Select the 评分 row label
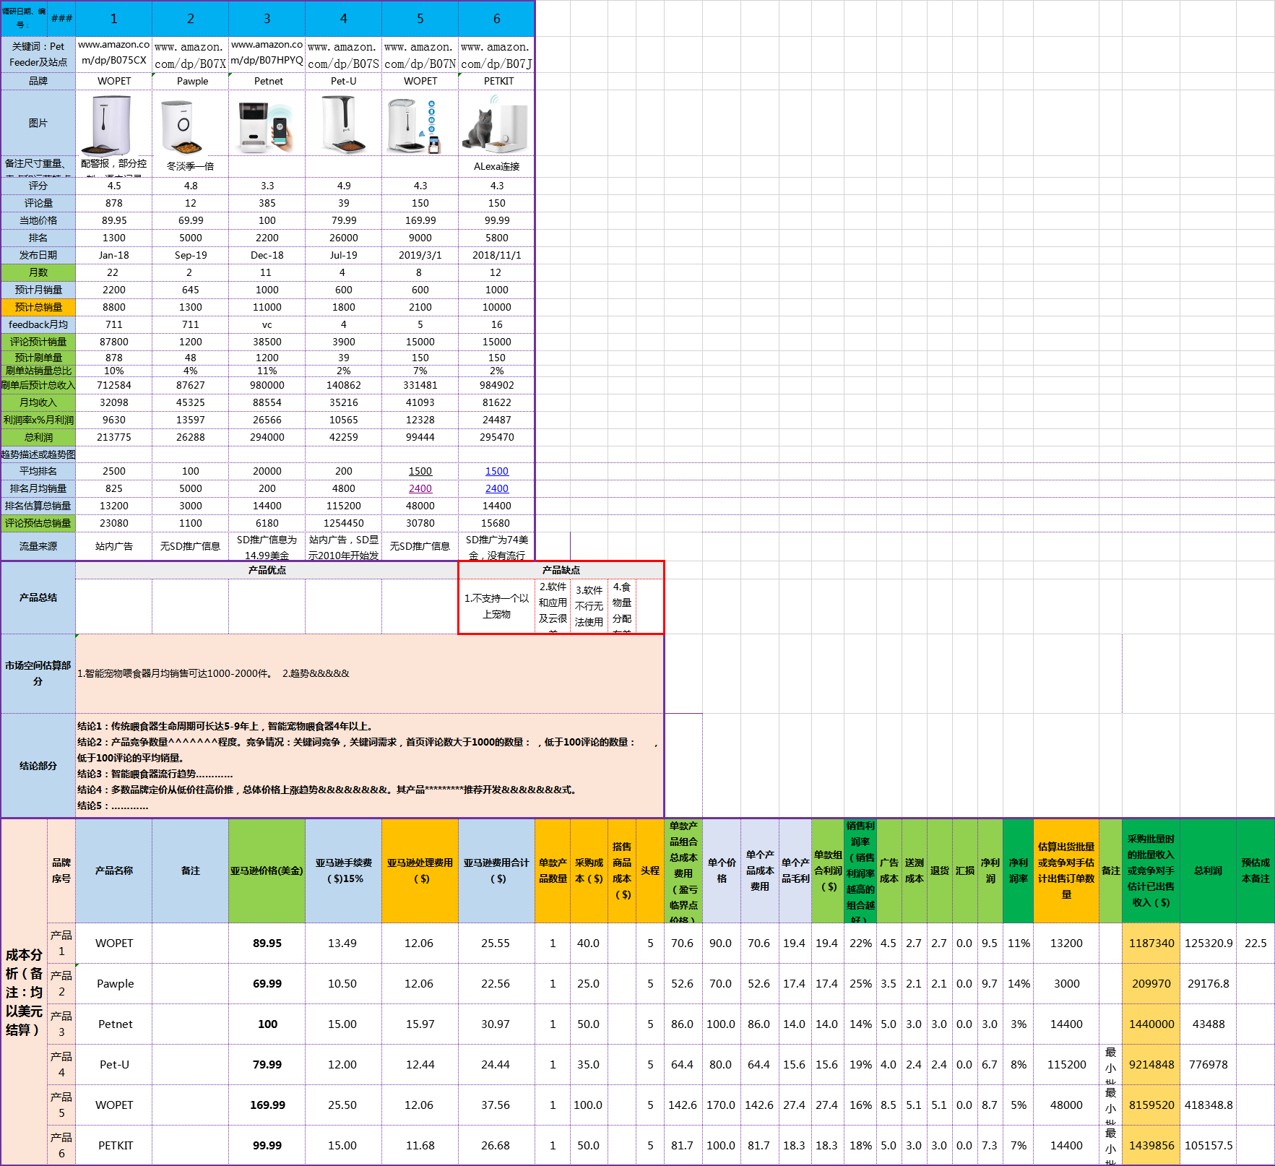This screenshot has width=1275, height=1166. pyautogui.click(x=38, y=186)
